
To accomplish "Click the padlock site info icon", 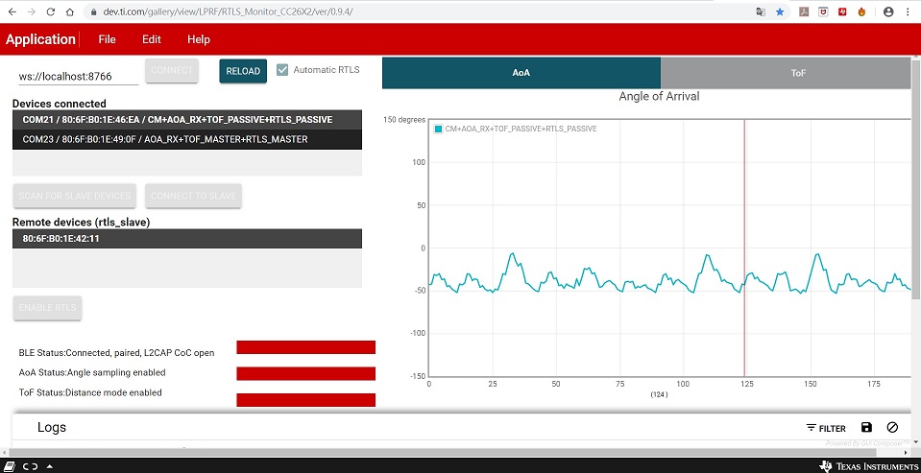I will [93, 12].
